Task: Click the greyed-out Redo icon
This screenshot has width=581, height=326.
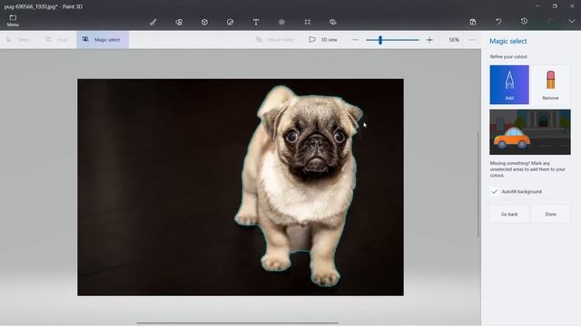Action: click(550, 22)
